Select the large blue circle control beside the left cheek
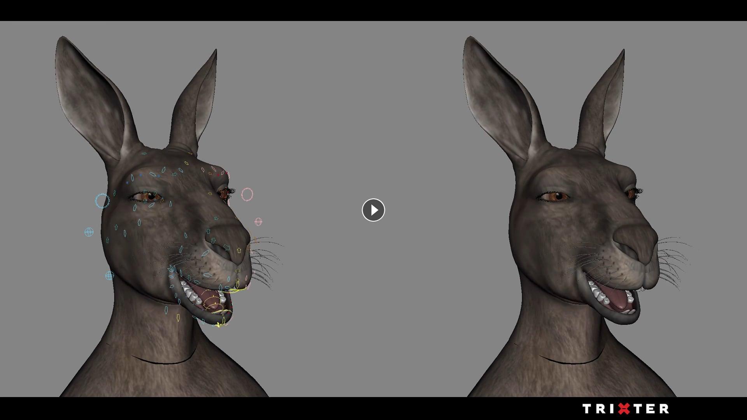747x420 pixels. pos(102,201)
